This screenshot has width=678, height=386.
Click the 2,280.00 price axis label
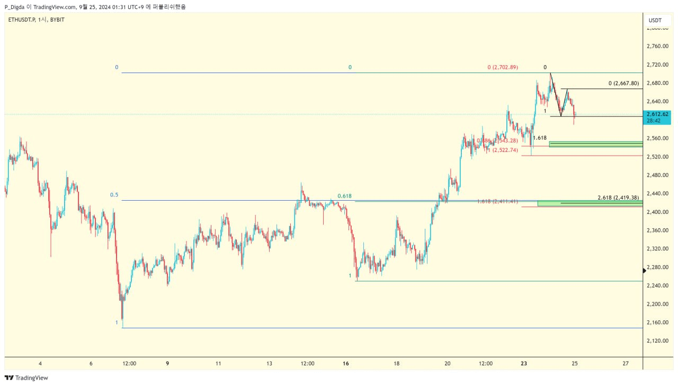tap(657, 267)
